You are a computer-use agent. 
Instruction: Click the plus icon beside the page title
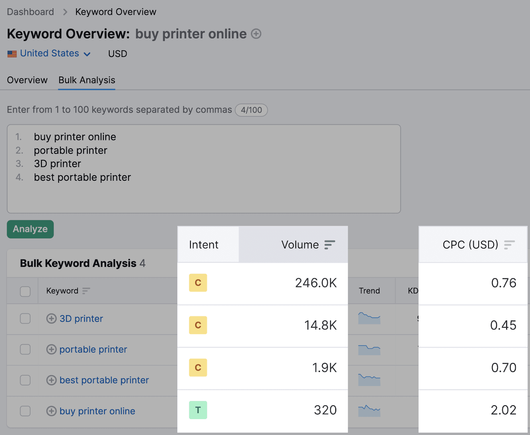(x=257, y=33)
